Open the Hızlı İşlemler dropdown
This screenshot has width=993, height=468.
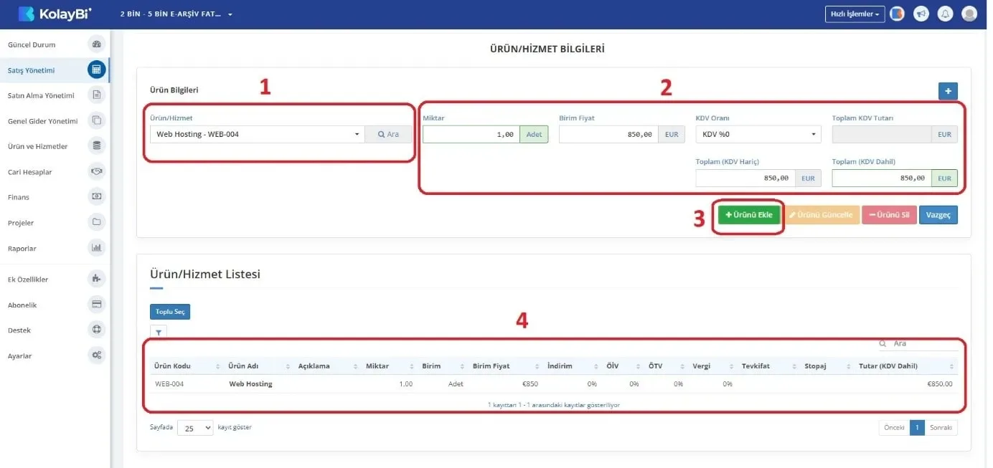coord(855,14)
